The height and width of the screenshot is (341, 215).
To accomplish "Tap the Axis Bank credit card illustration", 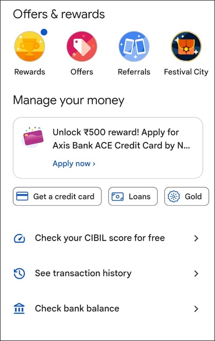I will point(33,137).
